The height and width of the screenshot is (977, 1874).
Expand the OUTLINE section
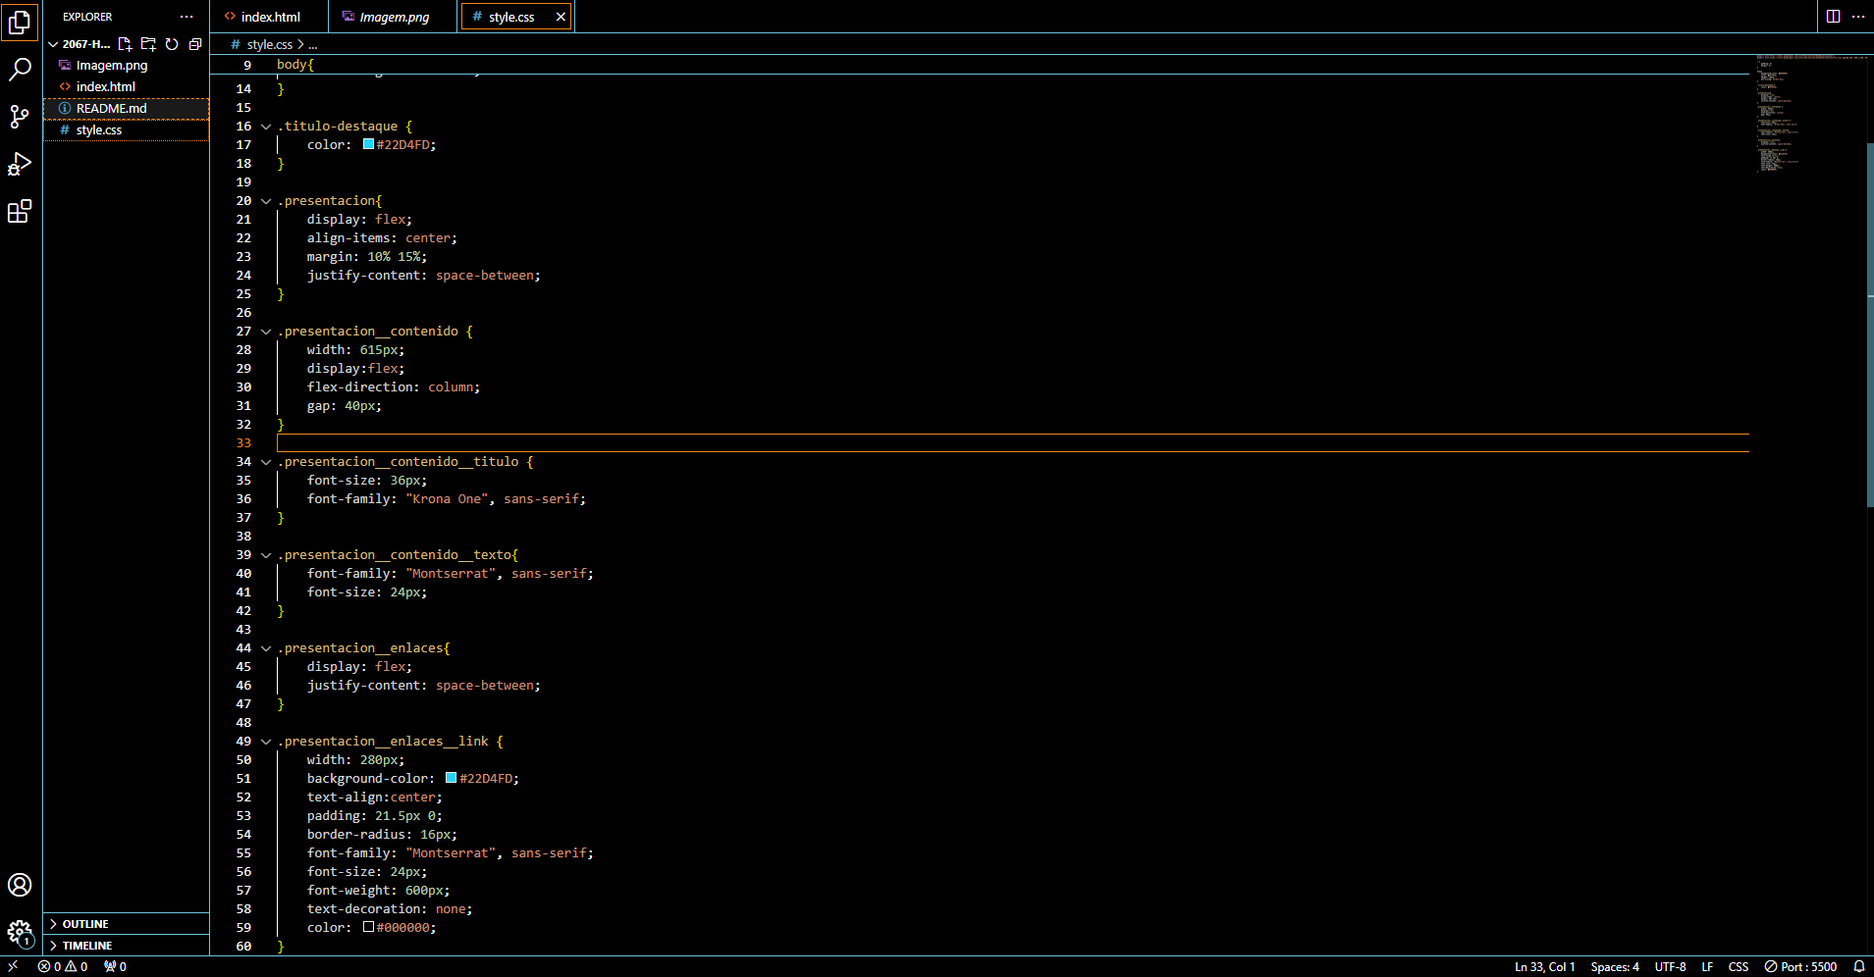click(126, 924)
